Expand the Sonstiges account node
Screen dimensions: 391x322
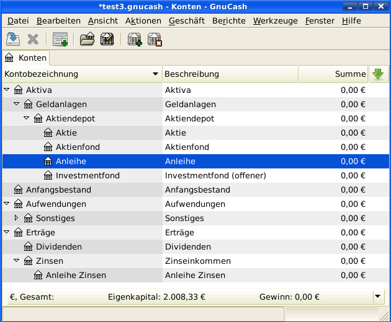(17, 218)
